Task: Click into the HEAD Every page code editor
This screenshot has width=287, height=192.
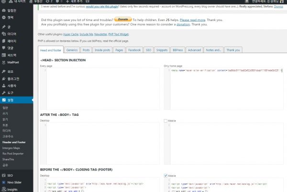Action: pos(100,89)
